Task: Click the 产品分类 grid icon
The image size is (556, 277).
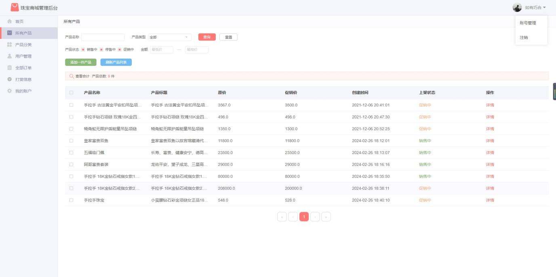Action: pyautogui.click(x=9, y=44)
